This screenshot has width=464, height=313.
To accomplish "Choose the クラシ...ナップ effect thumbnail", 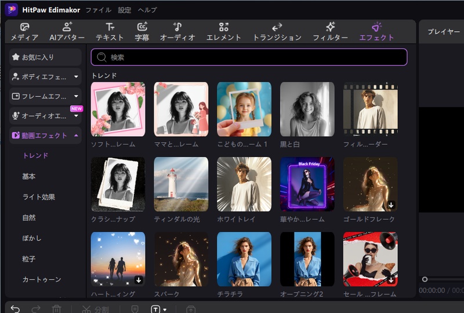I will point(118,184).
